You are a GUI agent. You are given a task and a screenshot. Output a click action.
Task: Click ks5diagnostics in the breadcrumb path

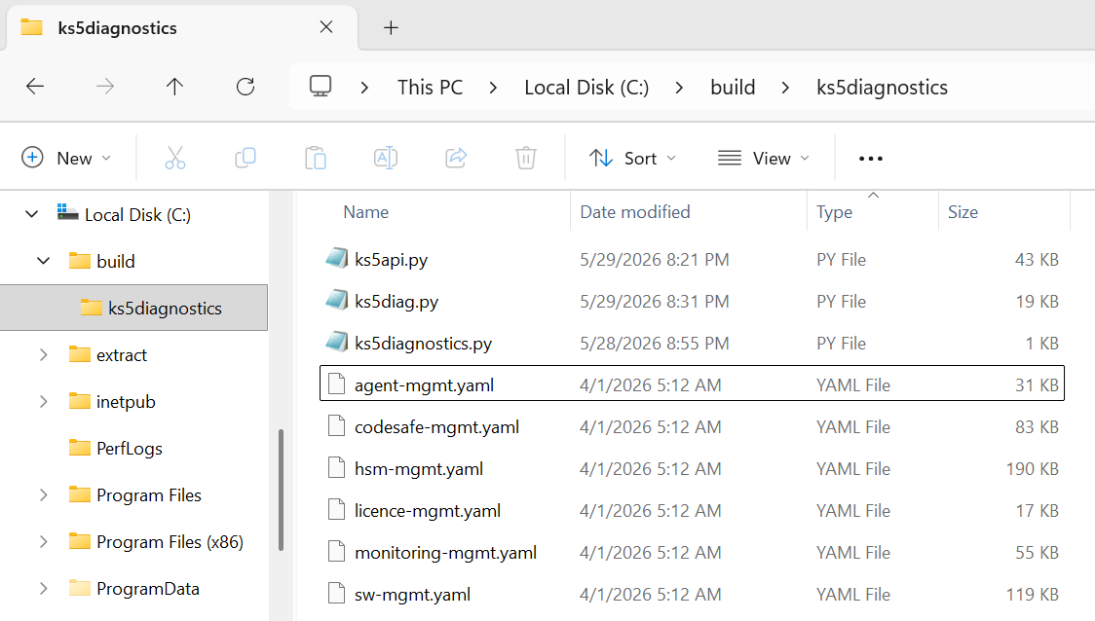tap(882, 88)
